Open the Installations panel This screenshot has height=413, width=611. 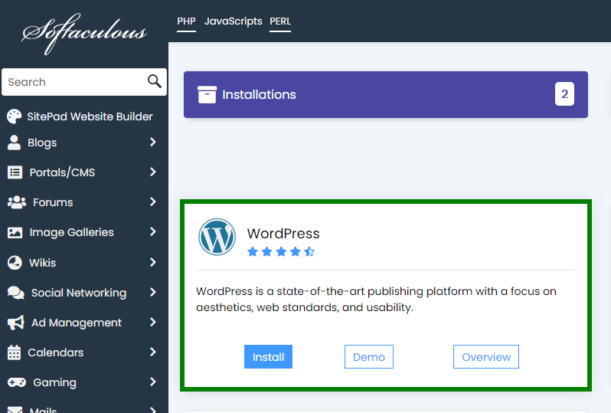[386, 94]
